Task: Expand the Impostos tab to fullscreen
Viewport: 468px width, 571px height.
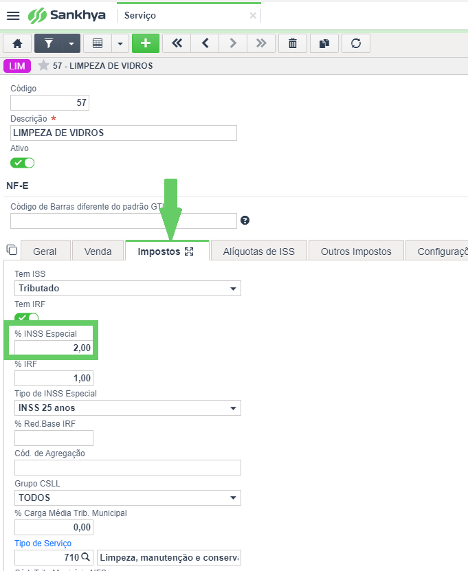Action: (189, 251)
